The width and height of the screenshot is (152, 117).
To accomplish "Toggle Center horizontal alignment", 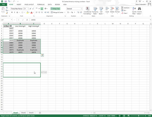I will [x=39, y=12].
